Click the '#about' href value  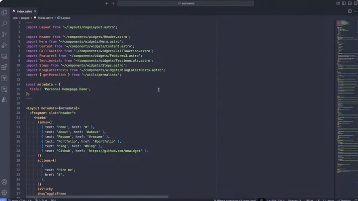click(x=92, y=132)
